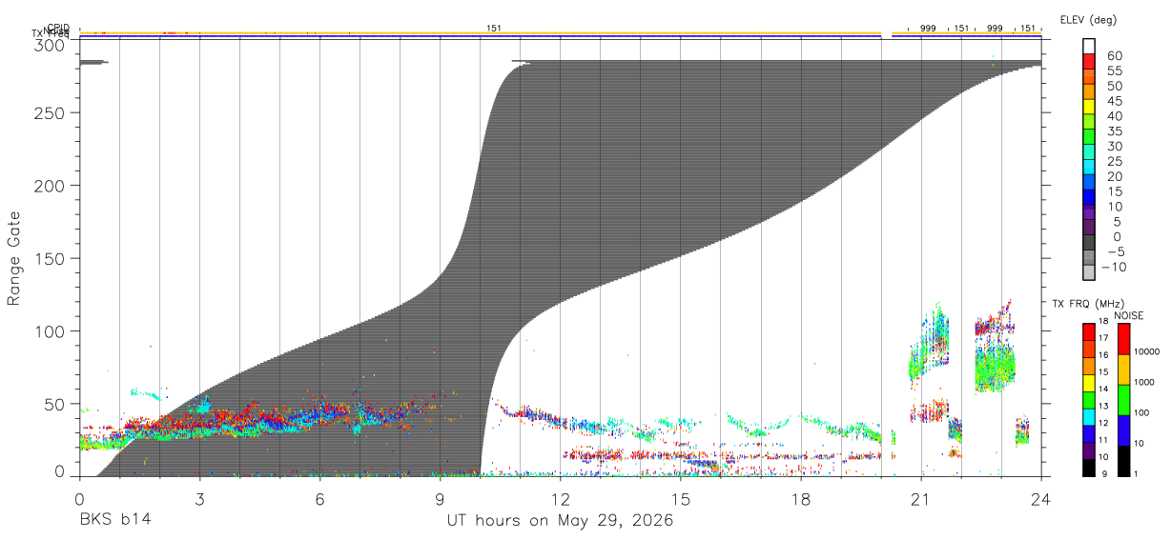
Task: Click range gate 50 tick label
Action: (x=55, y=404)
